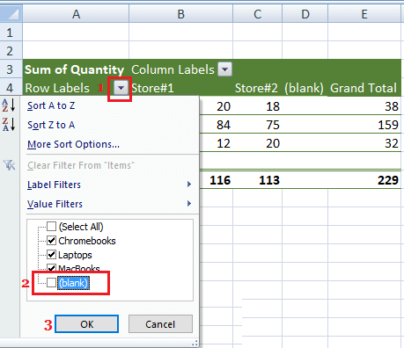Toggle the (Select All) checkbox
Screen dimensions: 404x348
[52, 227]
